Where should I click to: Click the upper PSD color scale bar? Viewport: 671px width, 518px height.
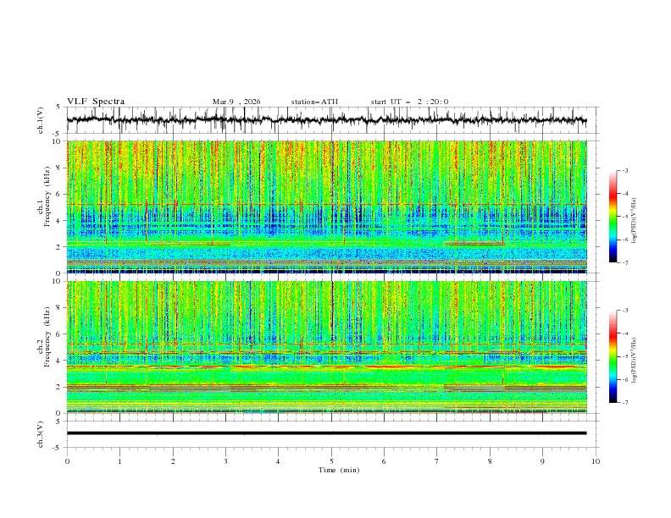click(x=613, y=217)
